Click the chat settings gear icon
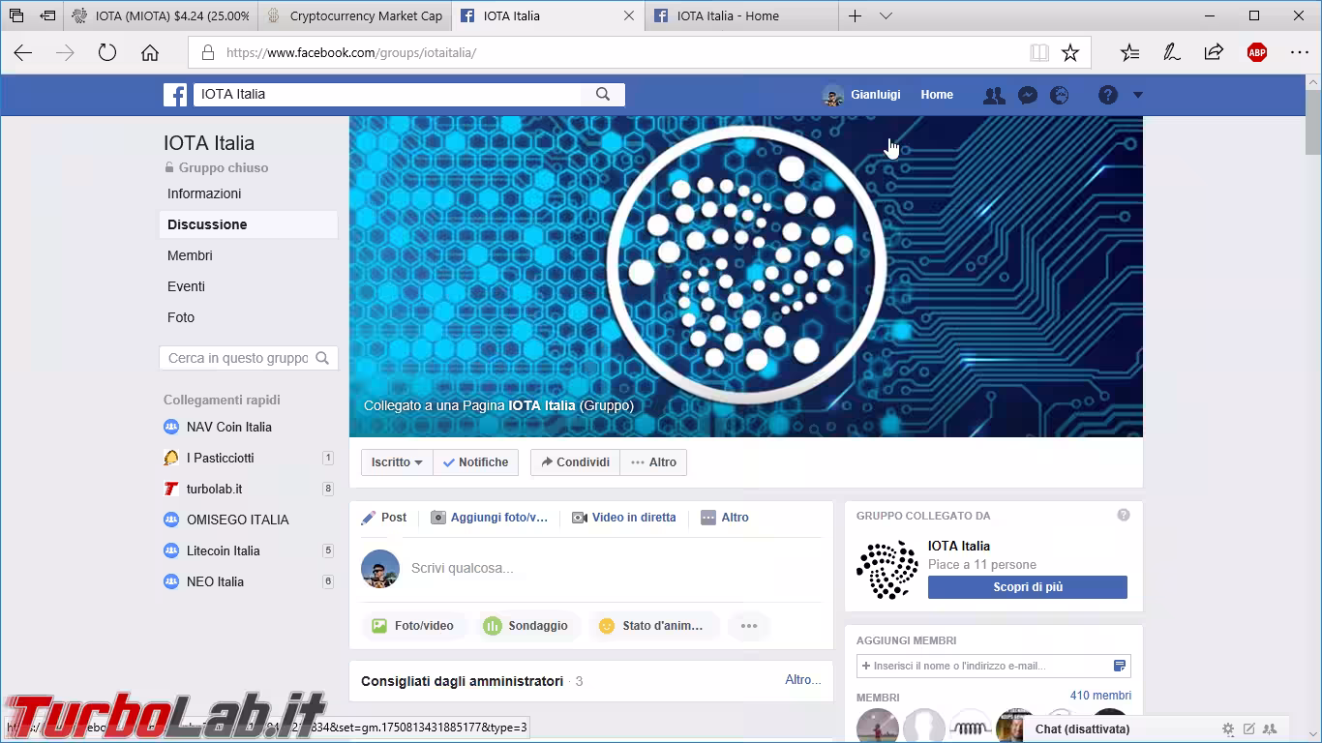Viewport: 1322px width, 743px height. click(x=1228, y=729)
